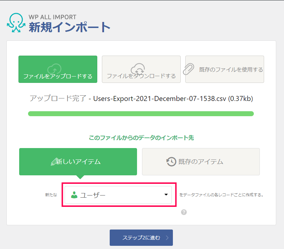
Task: Click the green upload progress bar
Action: pyautogui.click(x=141, y=114)
